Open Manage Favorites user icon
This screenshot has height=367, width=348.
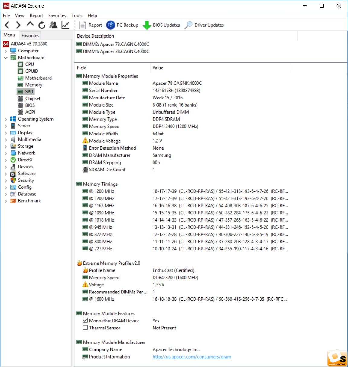click(x=54, y=25)
